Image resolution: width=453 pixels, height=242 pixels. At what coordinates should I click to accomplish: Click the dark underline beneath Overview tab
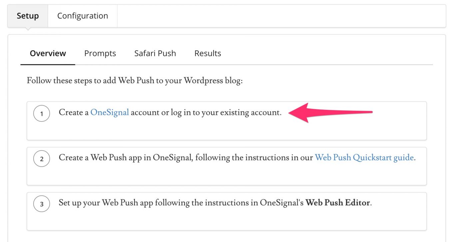[x=48, y=64]
